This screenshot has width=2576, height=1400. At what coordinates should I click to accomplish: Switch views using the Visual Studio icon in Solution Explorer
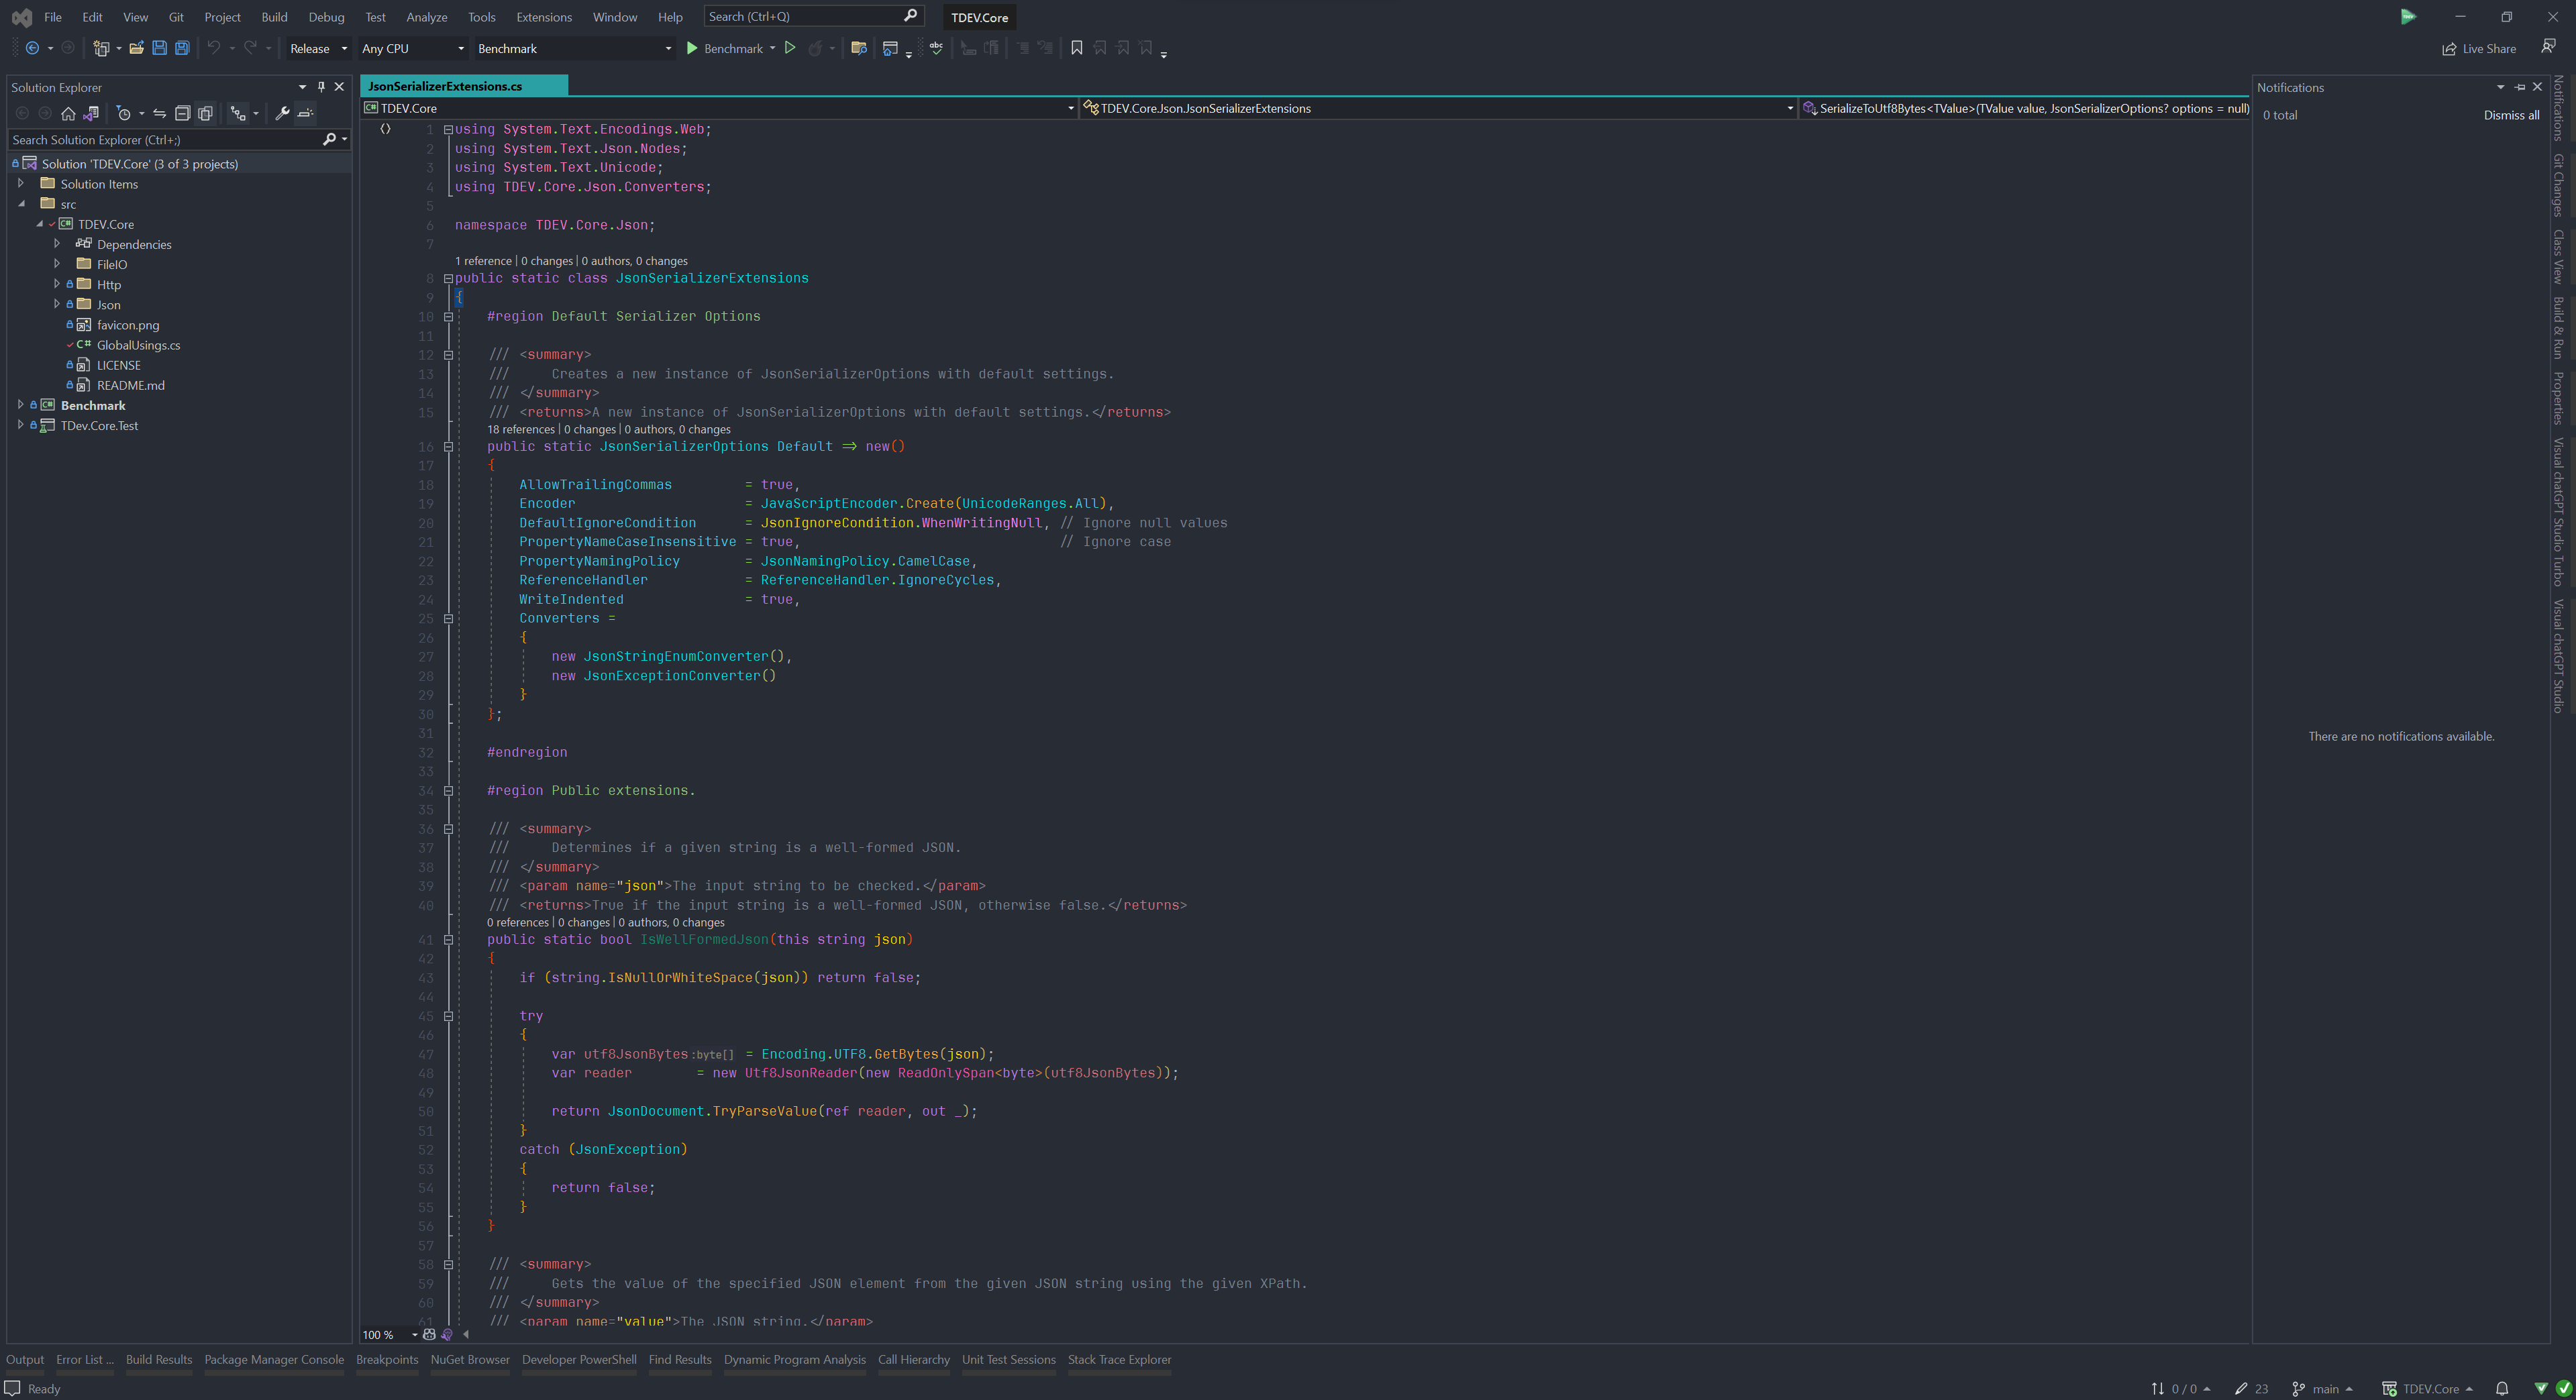click(x=91, y=113)
